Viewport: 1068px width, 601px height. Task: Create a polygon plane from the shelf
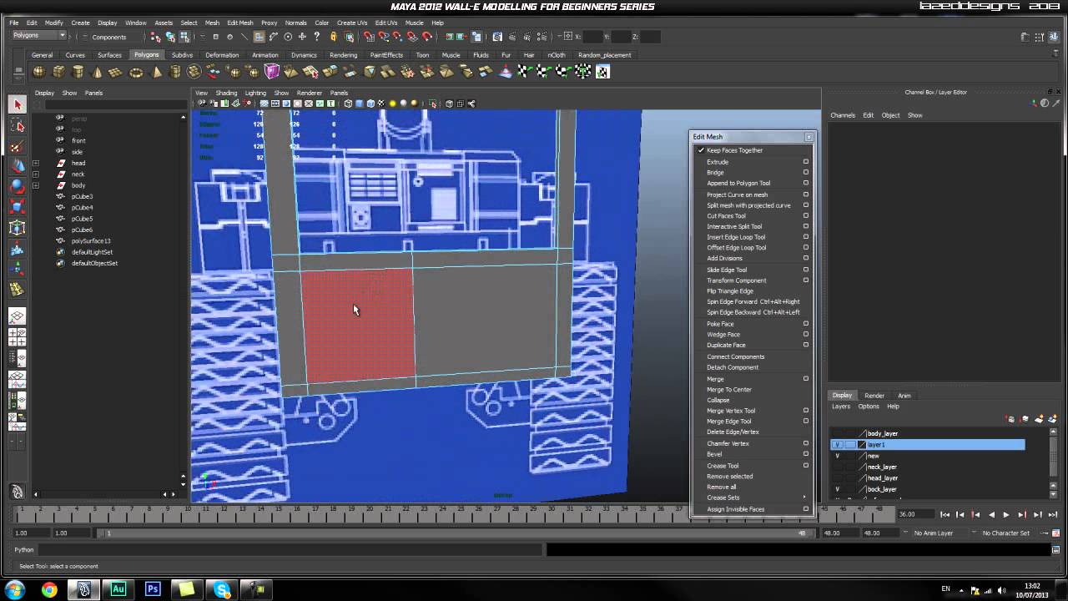click(x=116, y=72)
